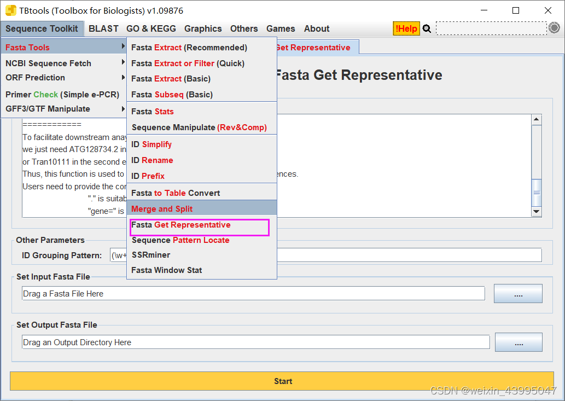Select ID Prefix menu item
Viewport: 565px width, 401px height.
[202, 176]
